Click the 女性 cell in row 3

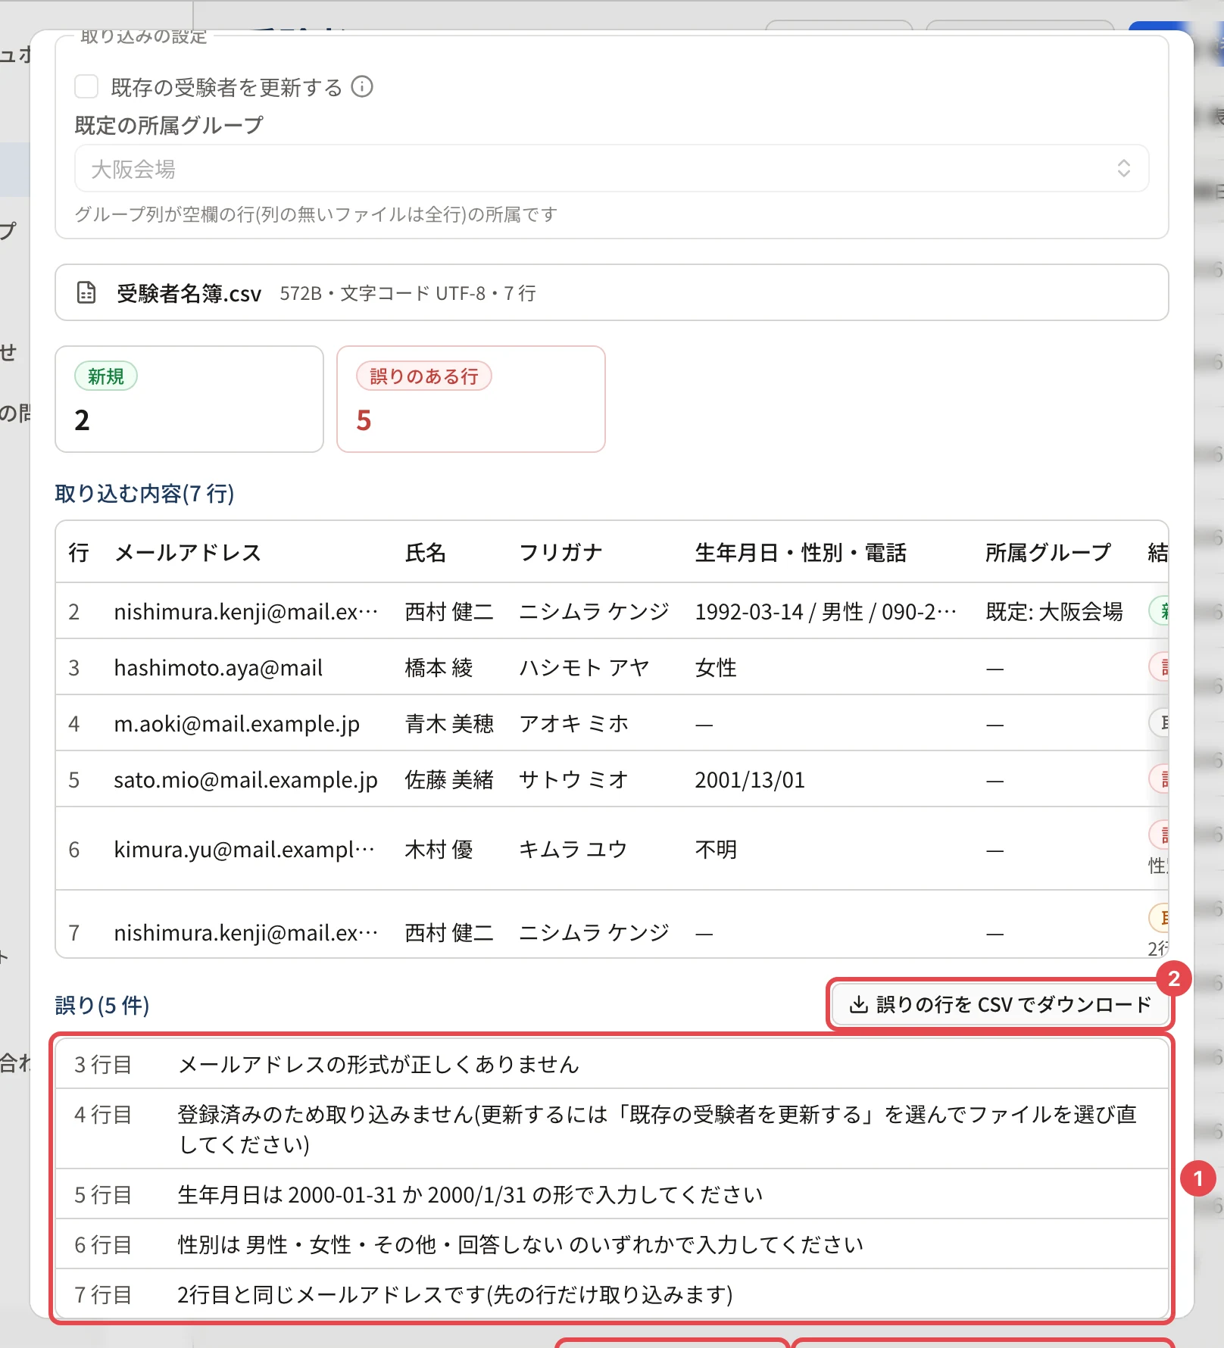716,668
